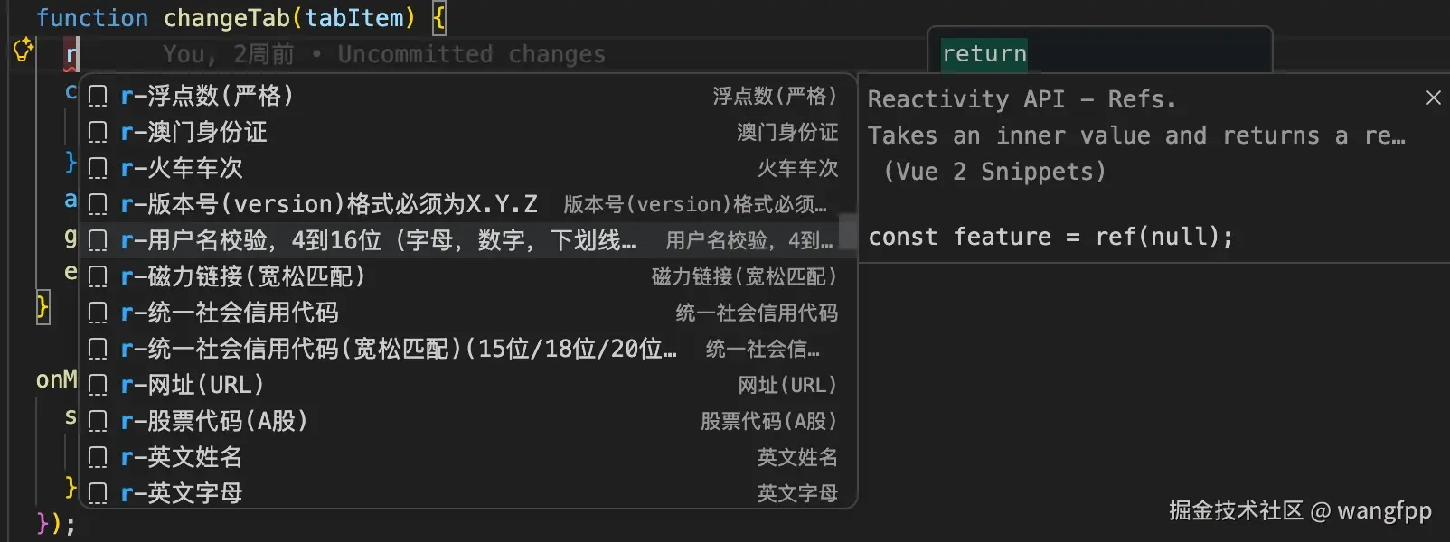Click the snippet icon beside r-网址(URL)
This screenshot has width=1450, height=542.
point(98,386)
